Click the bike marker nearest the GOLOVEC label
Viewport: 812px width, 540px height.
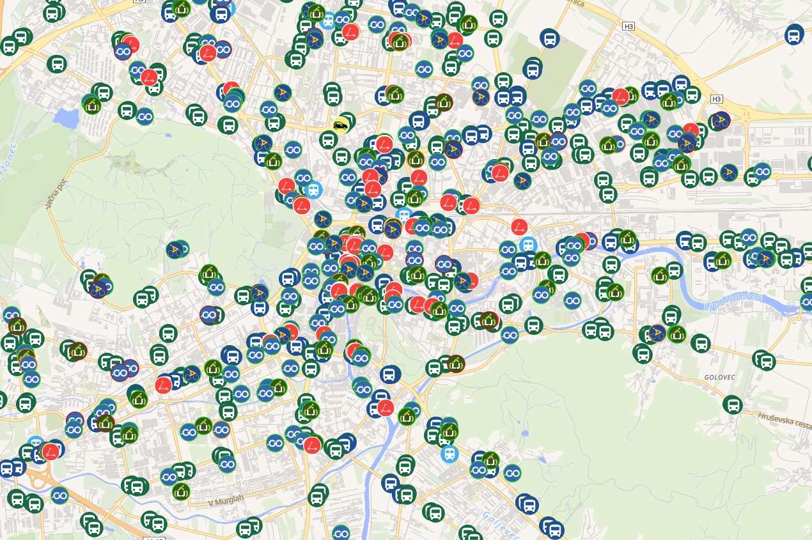657,333
